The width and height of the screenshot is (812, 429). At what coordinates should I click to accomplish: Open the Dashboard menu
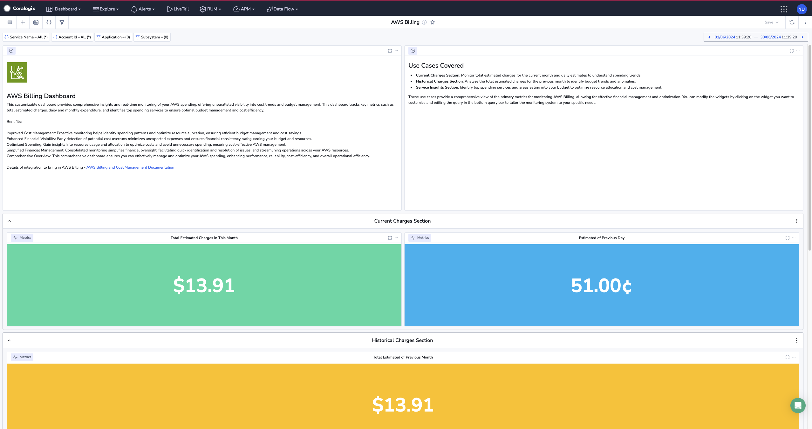(64, 9)
